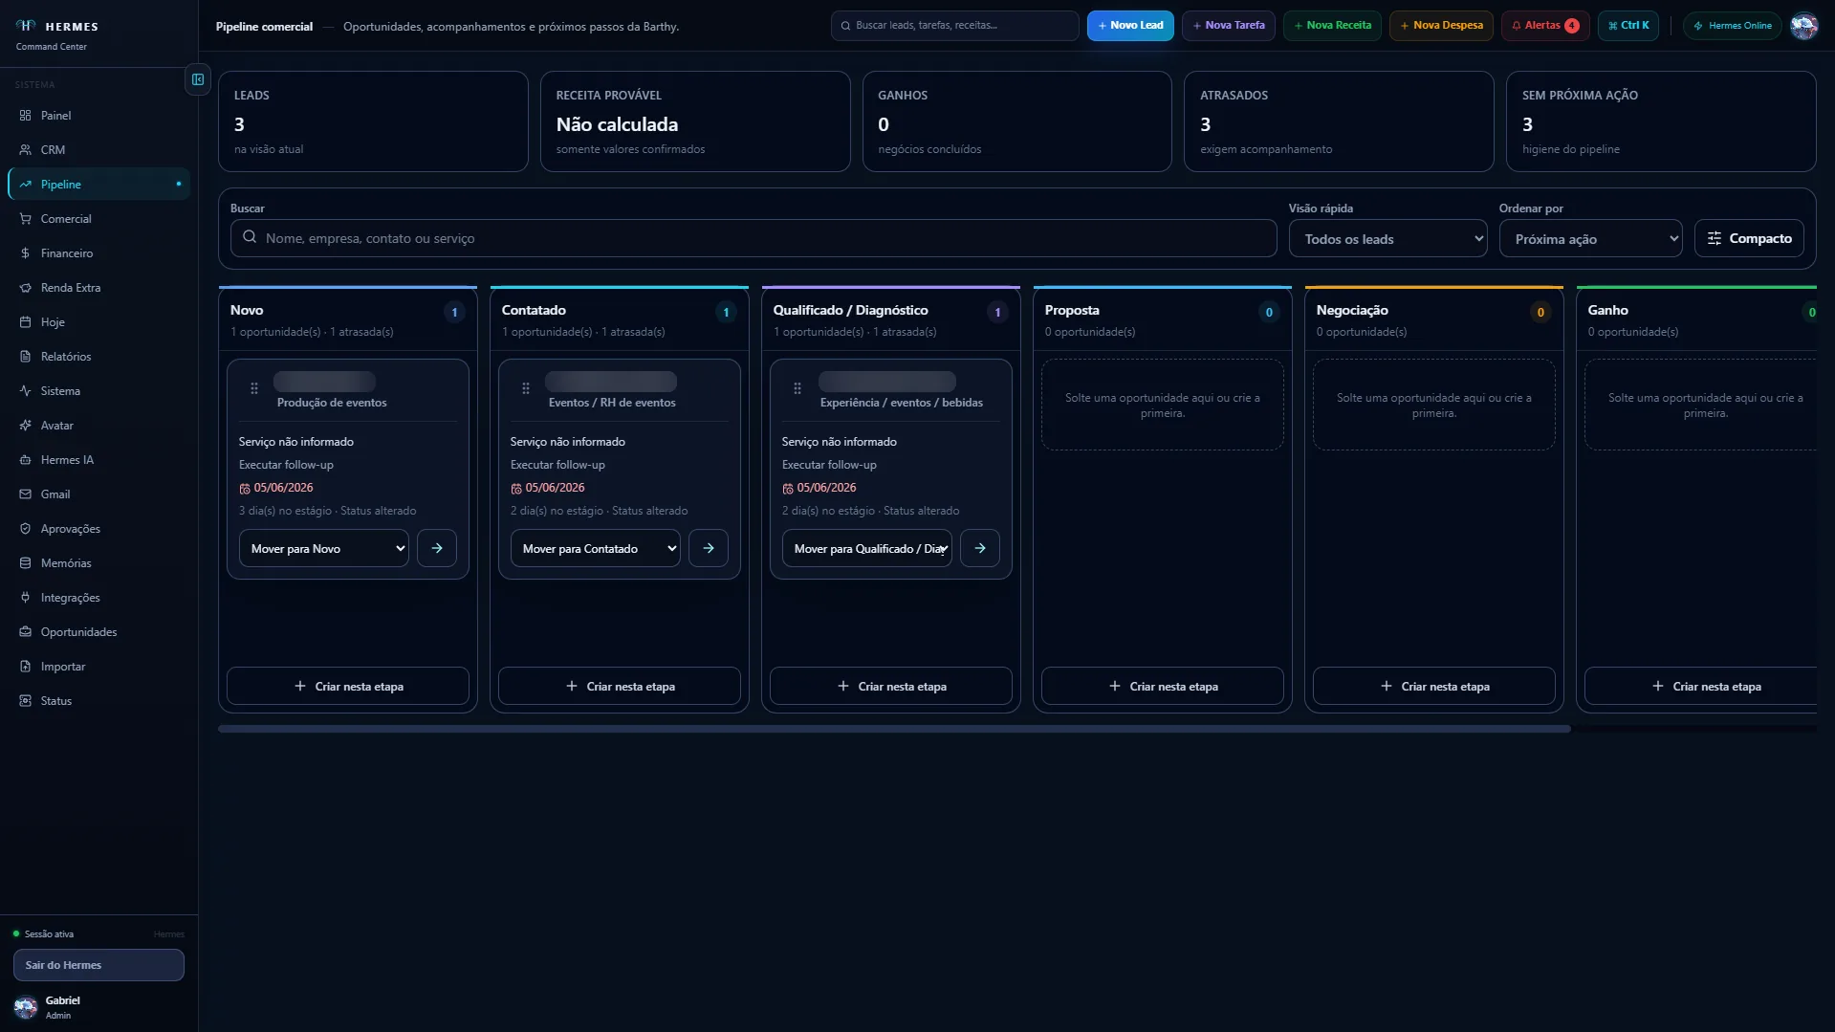The height and width of the screenshot is (1032, 1835).
Task: Click the Novo Lead button
Action: point(1130,26)
